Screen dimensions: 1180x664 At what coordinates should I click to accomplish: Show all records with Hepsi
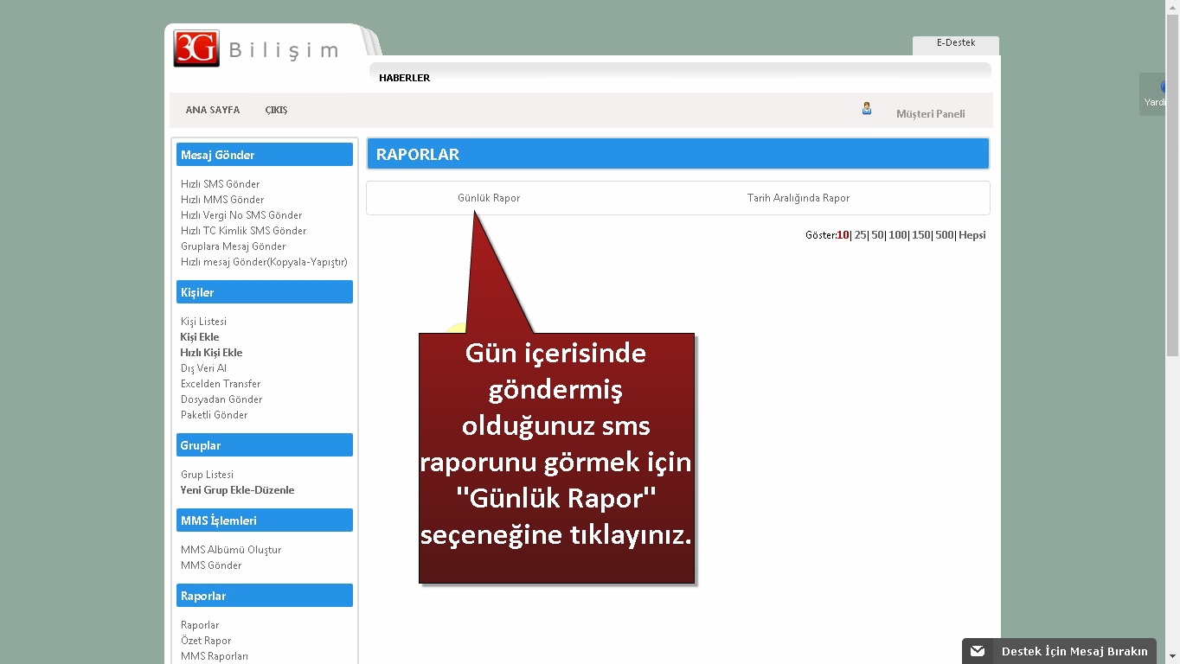[972, 235]
